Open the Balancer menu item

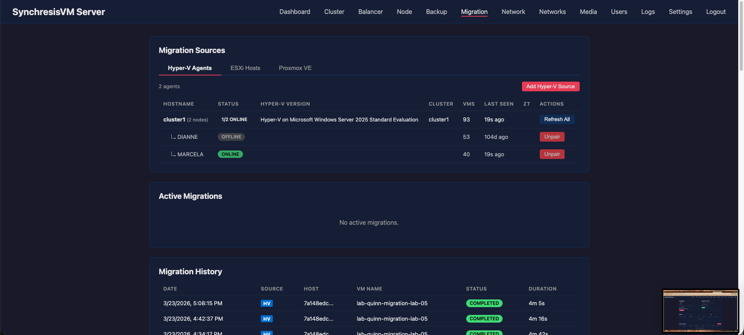(370, 12)
